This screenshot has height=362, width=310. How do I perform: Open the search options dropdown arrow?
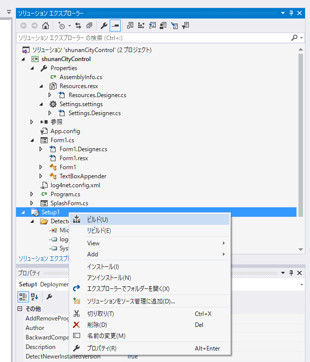tap(301, 38)
